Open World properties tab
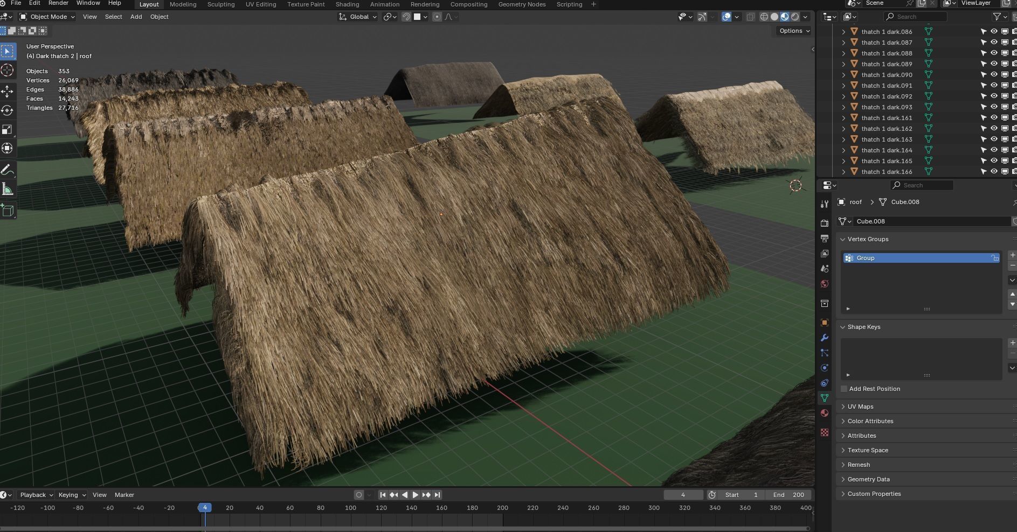The width and height of the screenshot is (1017, 532). 824,284
